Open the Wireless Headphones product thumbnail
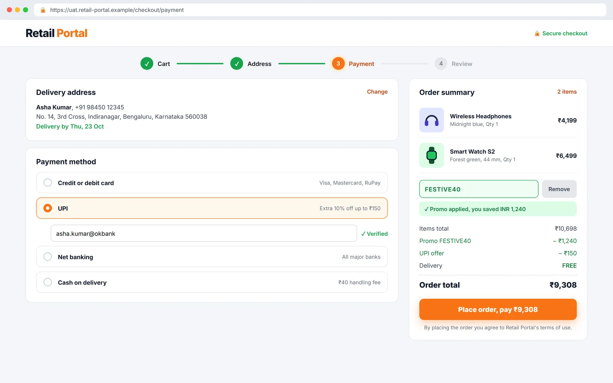The image size is (613, 383). 431,120
